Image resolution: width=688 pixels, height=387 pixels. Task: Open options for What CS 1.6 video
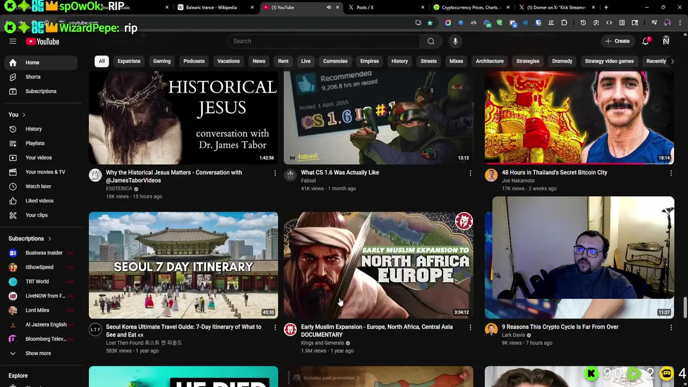coord(470,173)
